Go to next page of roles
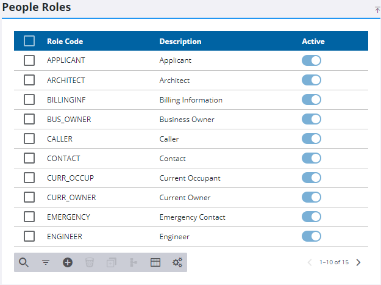381x285 pixels. (x=358, y=262)
